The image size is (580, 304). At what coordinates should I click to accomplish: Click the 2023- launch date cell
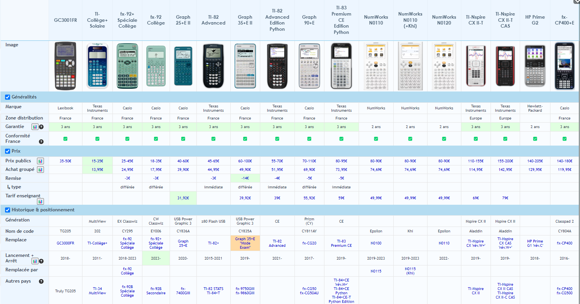click(156, 258)
